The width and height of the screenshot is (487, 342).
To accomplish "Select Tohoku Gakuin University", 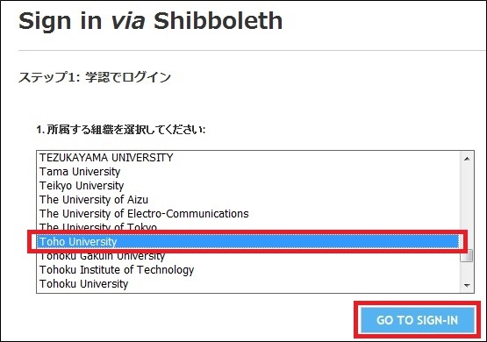I will [x=247, y=256].
